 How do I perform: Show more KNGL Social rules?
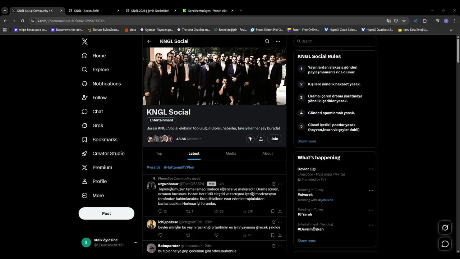click(x=307, y=141)
